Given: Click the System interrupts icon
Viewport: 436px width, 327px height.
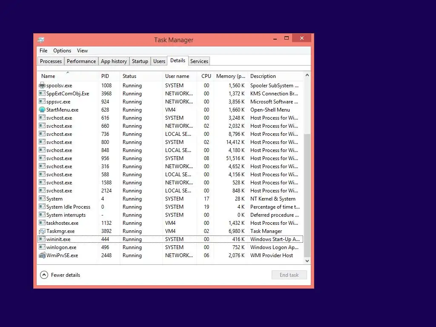Looking at the screenshot, I should click(42, 215).
